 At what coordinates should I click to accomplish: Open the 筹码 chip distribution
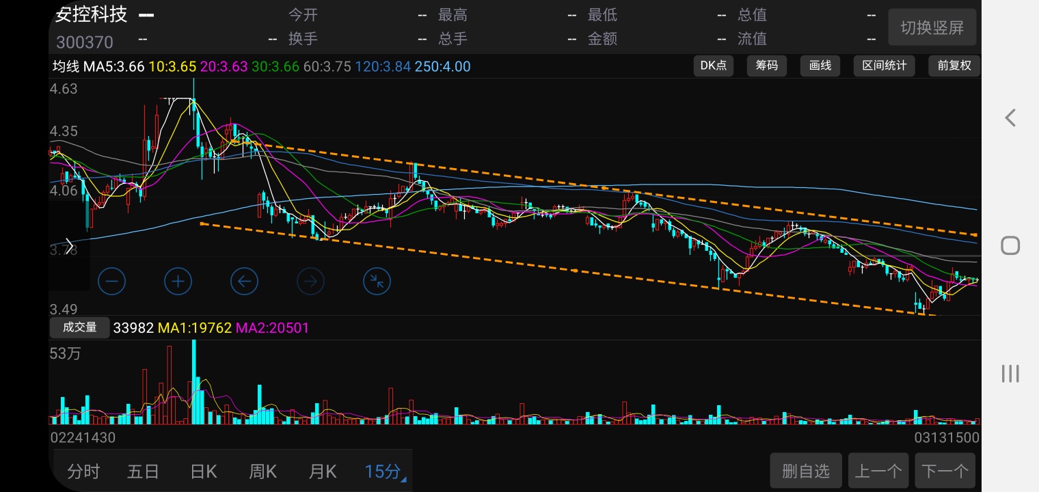[767, 66]
